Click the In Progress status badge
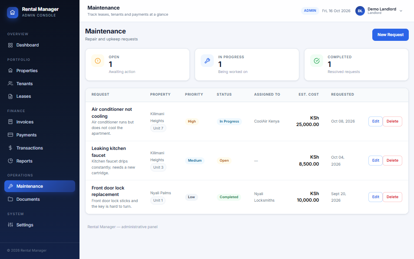 [x=229, y=121]
